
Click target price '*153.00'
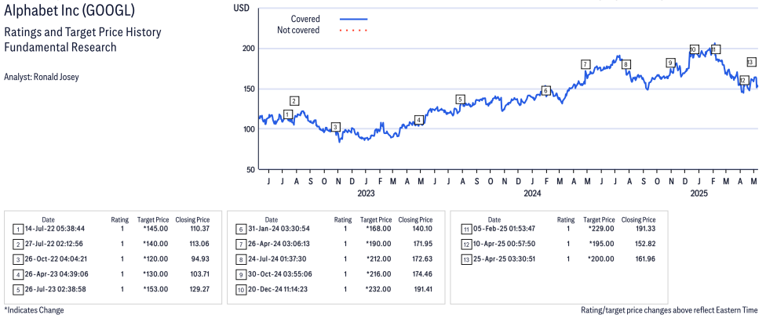[x=155, y=289]
